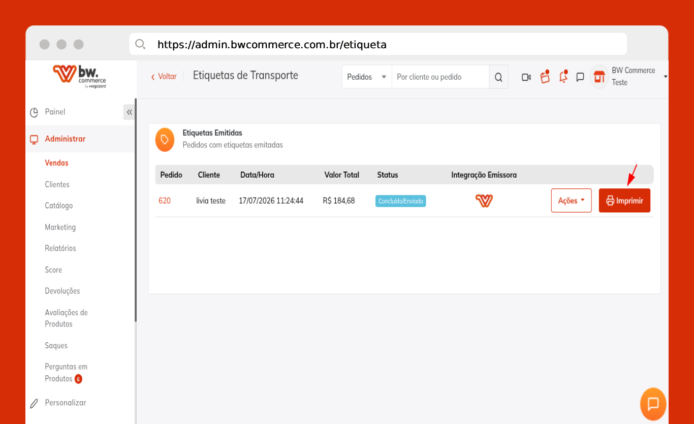This screenshot has width=694, height=424.
Task: Click the Valor Total column header
Action: pyautogui.click(x=342, y=175)
